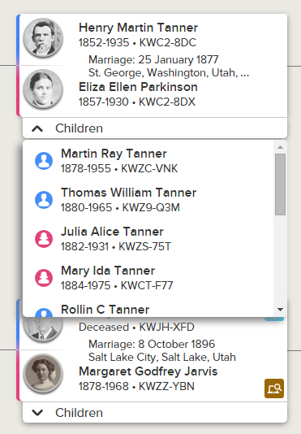The height and width of the screenshot is (434, 301).
Task: Click the children list scrollbar thumb
Action: coord(280,184)
